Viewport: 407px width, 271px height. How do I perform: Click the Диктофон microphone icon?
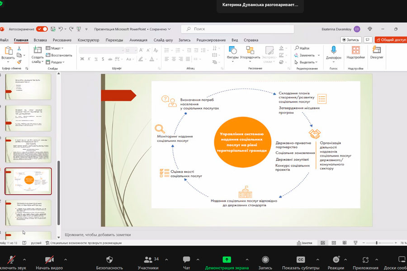click(333, 50)
